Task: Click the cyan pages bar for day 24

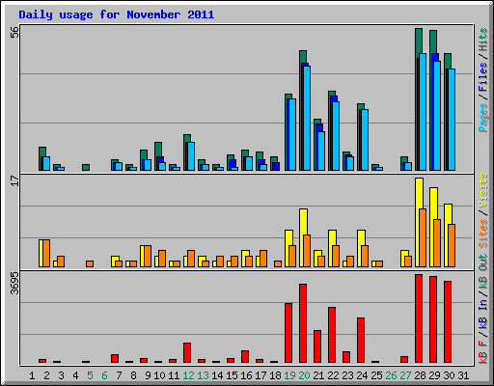Action: [365, 140]
